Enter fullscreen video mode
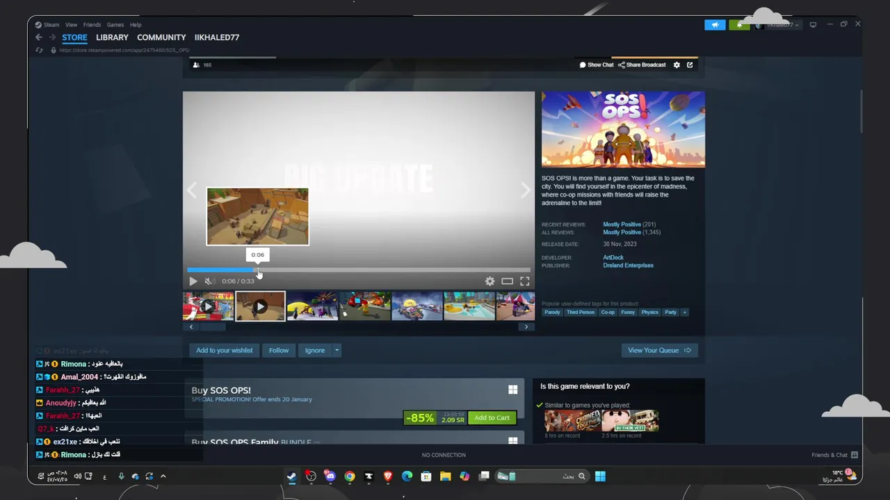890x500 pixels. click(x=525, y=281)
